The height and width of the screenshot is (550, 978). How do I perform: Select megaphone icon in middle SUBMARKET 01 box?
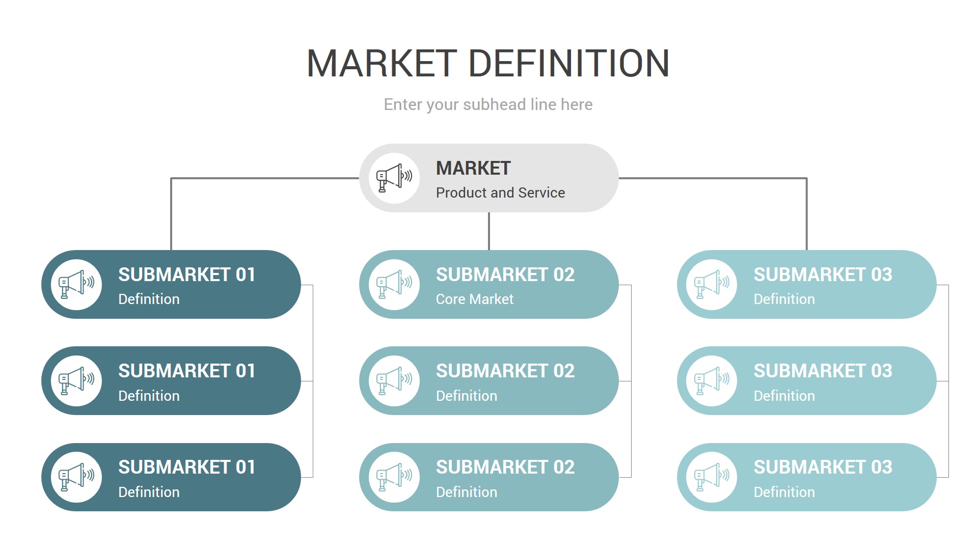pos(76,381)
